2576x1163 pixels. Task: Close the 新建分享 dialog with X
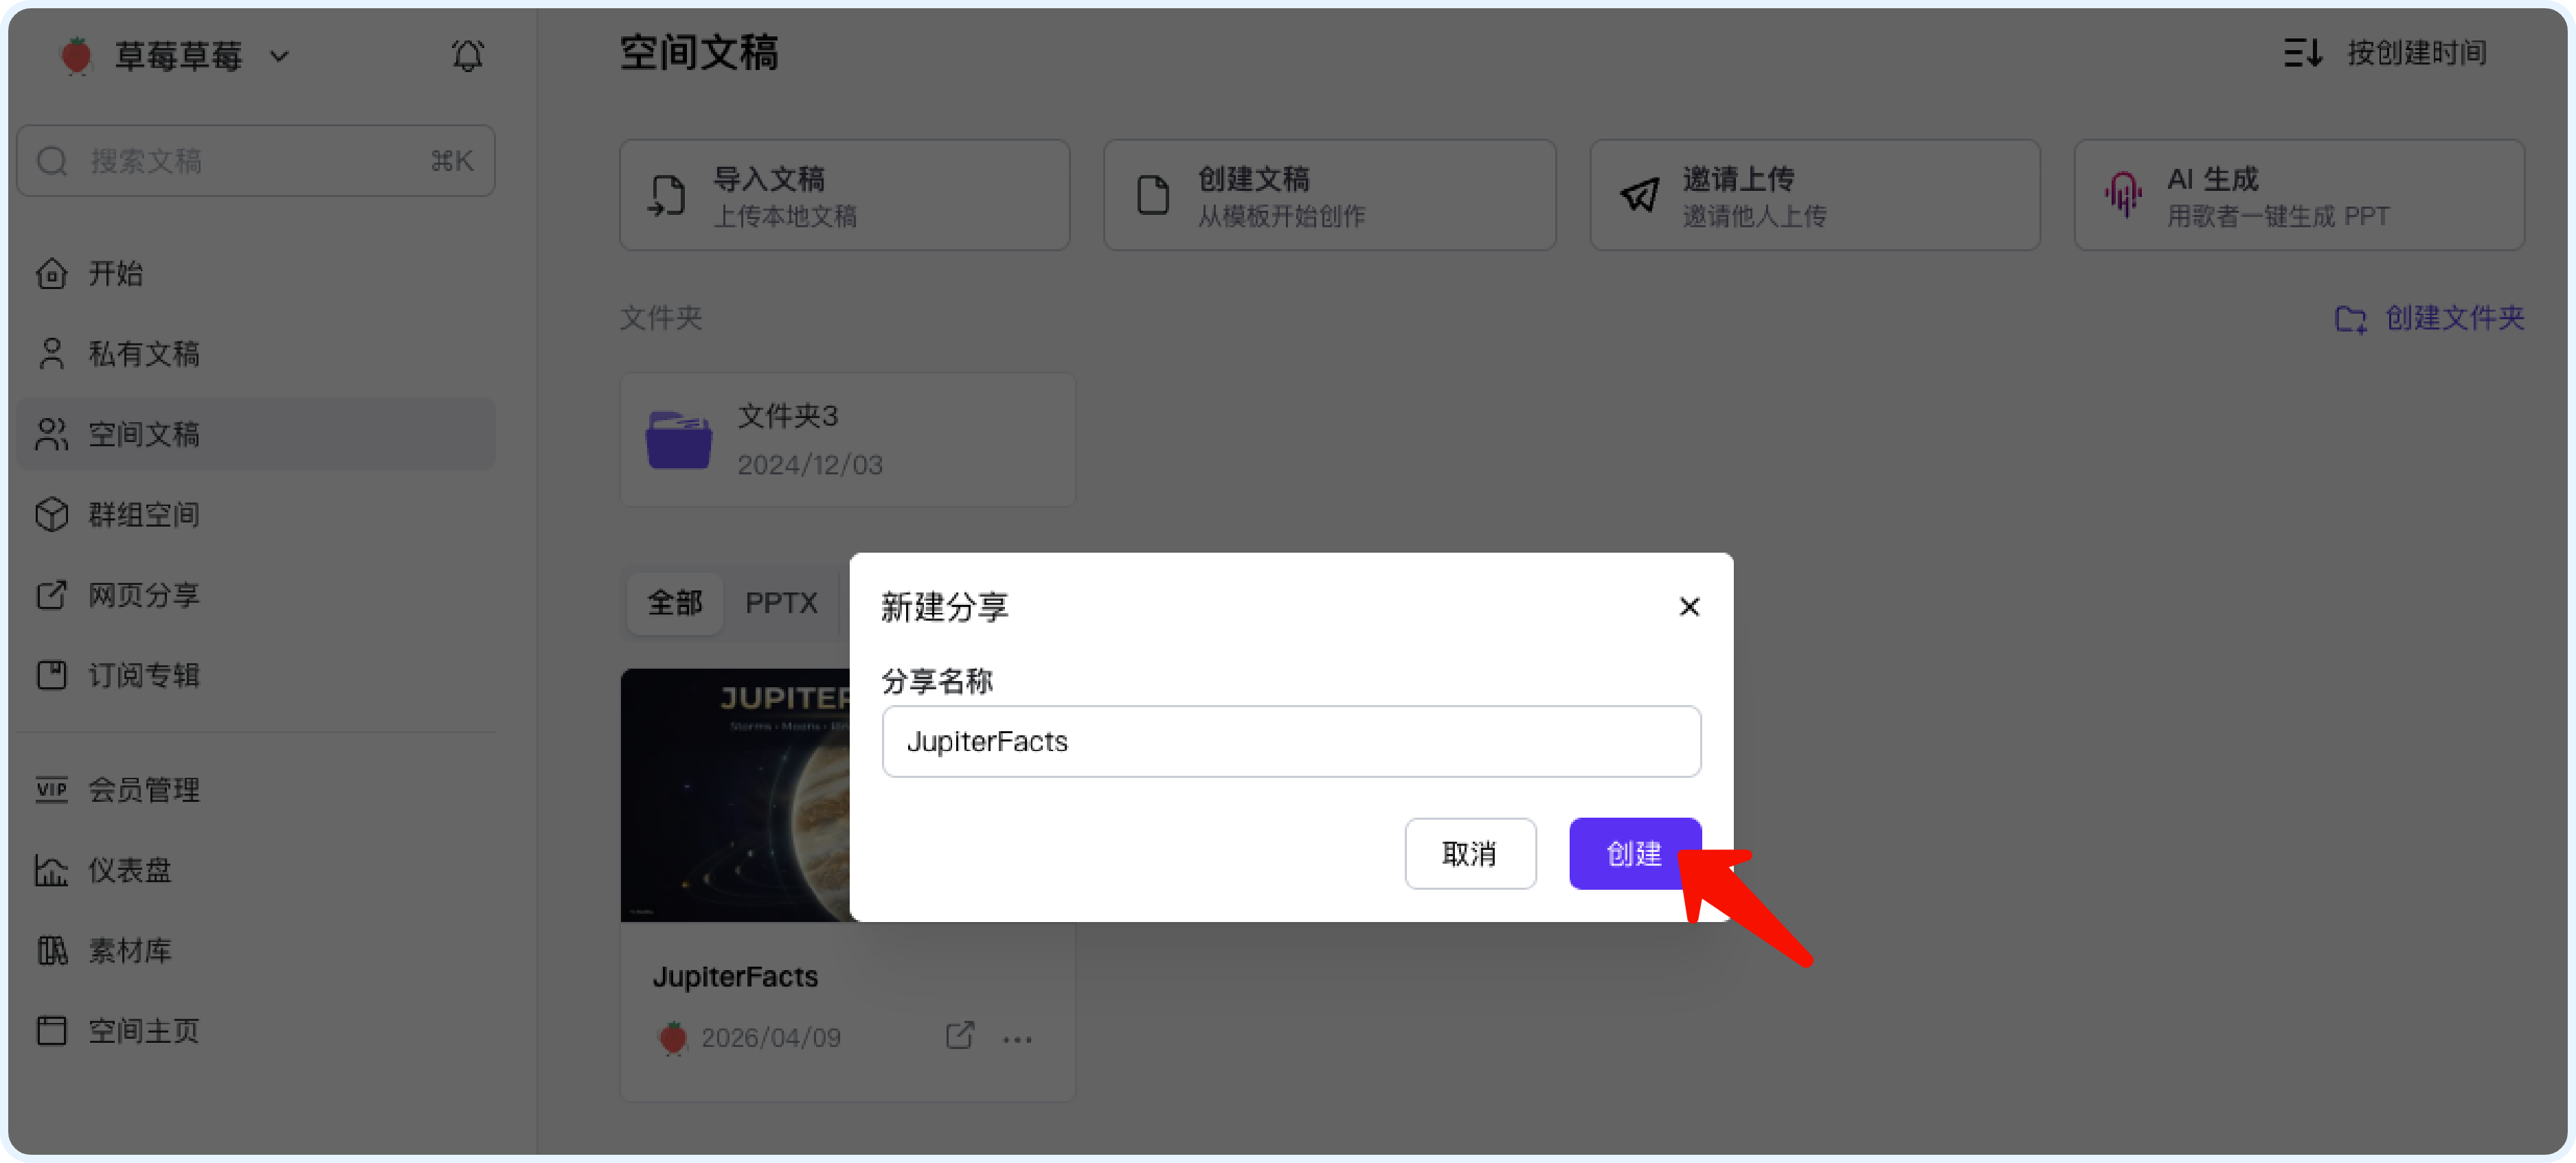(x=1689, y=606)
